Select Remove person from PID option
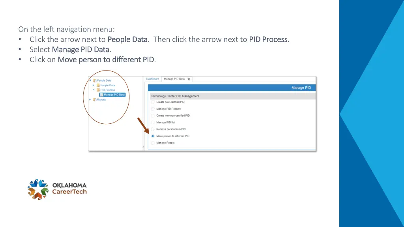The image size is (404, 227). [153, 129]
